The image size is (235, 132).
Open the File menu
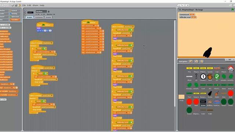pos(24,5)
